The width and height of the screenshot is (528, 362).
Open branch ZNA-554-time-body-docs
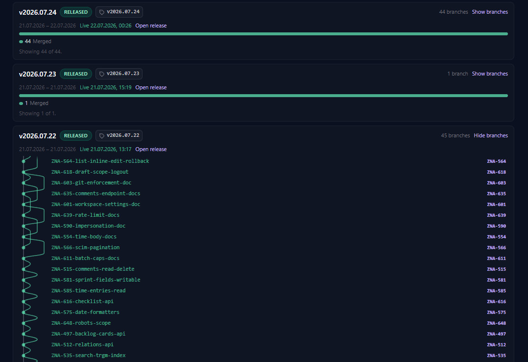click(84, 237)
